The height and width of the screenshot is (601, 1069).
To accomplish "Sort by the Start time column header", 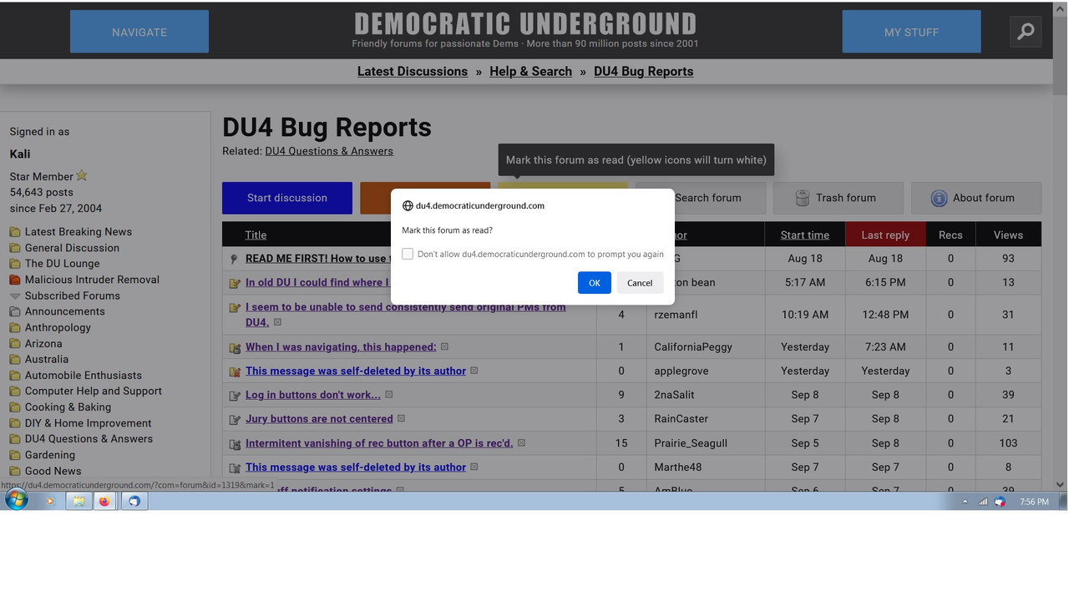I will click(x=805, y=235).
